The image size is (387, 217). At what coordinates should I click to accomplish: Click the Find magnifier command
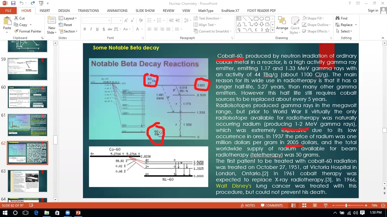pos(341,18)
